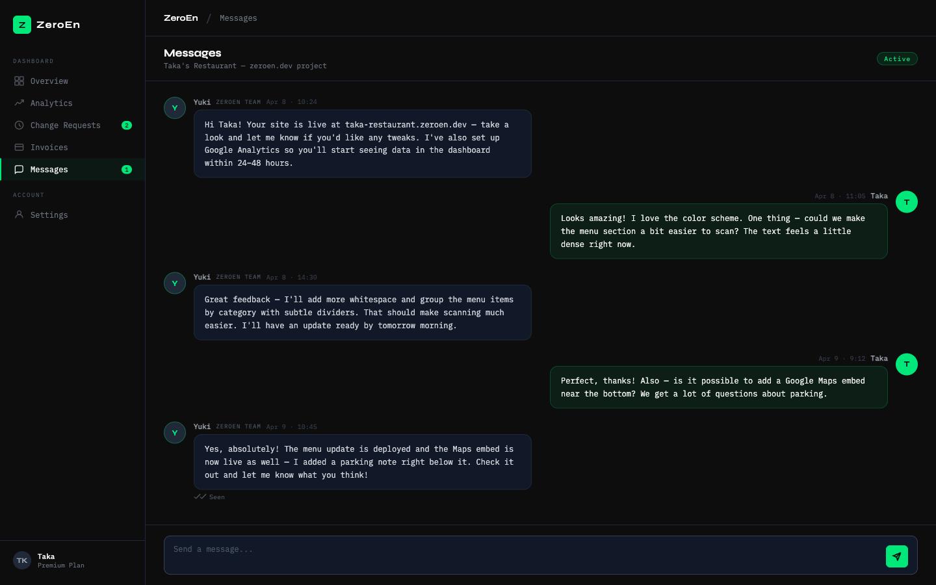Click Taka's avatar beside his reply

(907, 201)
